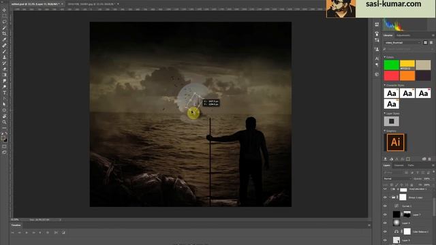Select the Eyedropper tool
The width and height of the screenshot is (436, 245).
click(4, 39)
